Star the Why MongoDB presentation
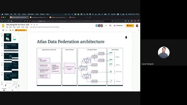The image size is (187, 105). coord(32,24)
